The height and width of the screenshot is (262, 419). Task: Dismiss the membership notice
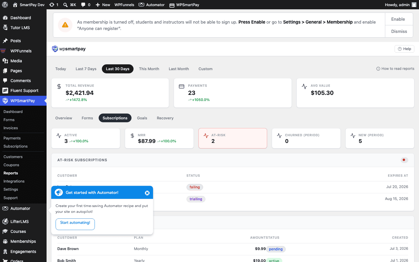point(399,31)
